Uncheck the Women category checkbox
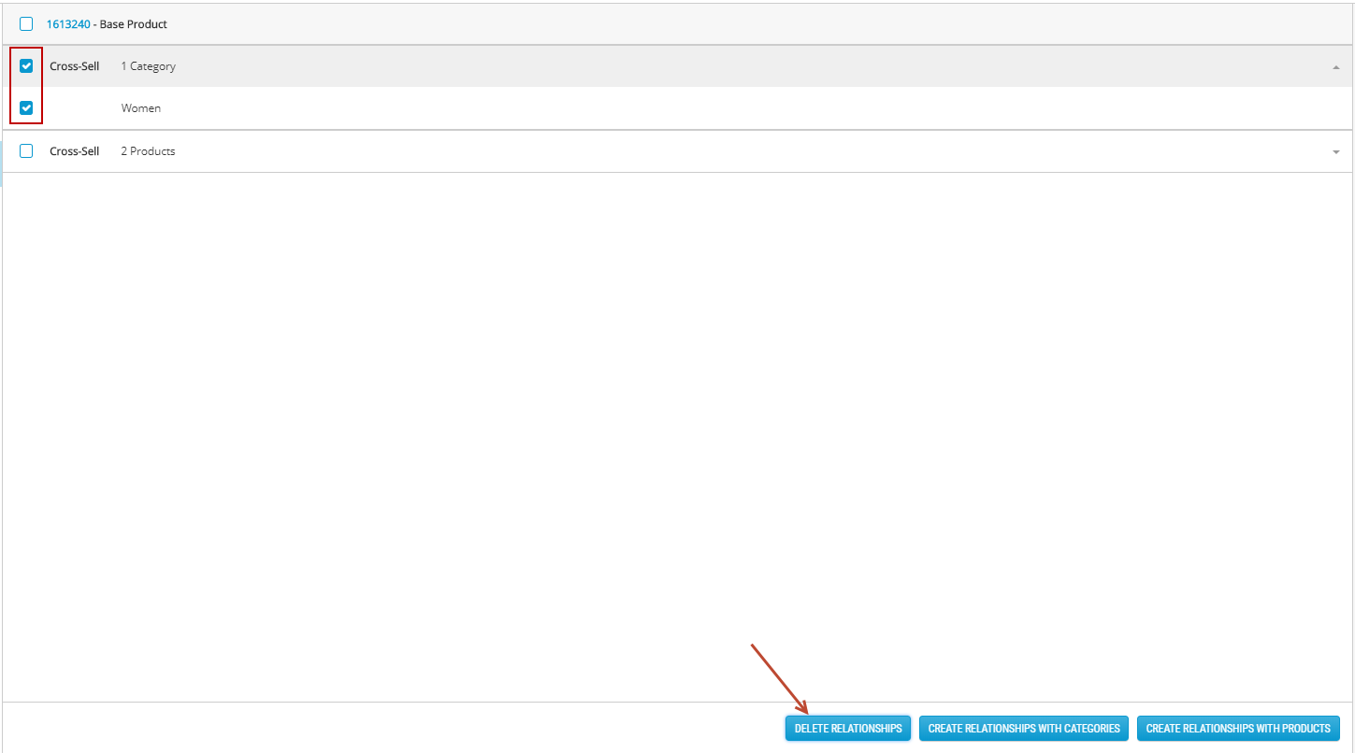The width and height of the screenshot is (1355, 753). (x=26, y=108)
